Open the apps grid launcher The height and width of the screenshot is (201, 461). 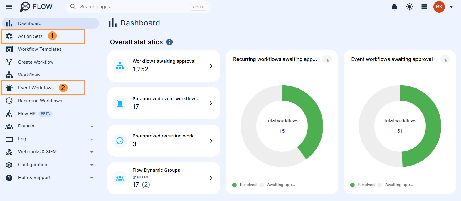click(x=424, y=7)
